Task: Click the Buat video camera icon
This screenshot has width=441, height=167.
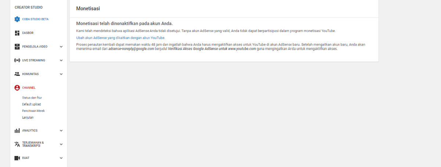Action: point(17,158)
